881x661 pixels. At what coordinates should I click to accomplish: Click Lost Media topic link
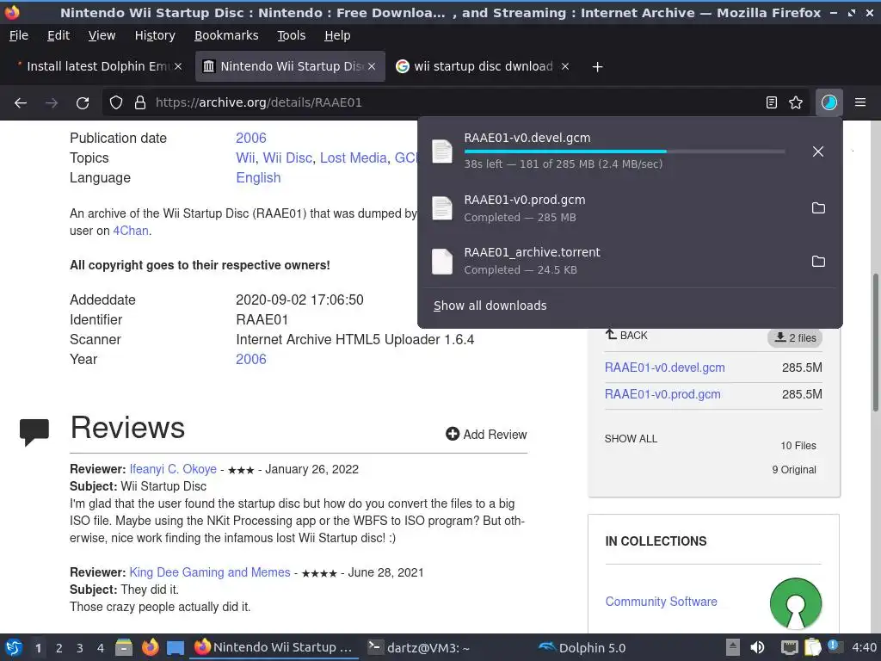click(354, 158)
